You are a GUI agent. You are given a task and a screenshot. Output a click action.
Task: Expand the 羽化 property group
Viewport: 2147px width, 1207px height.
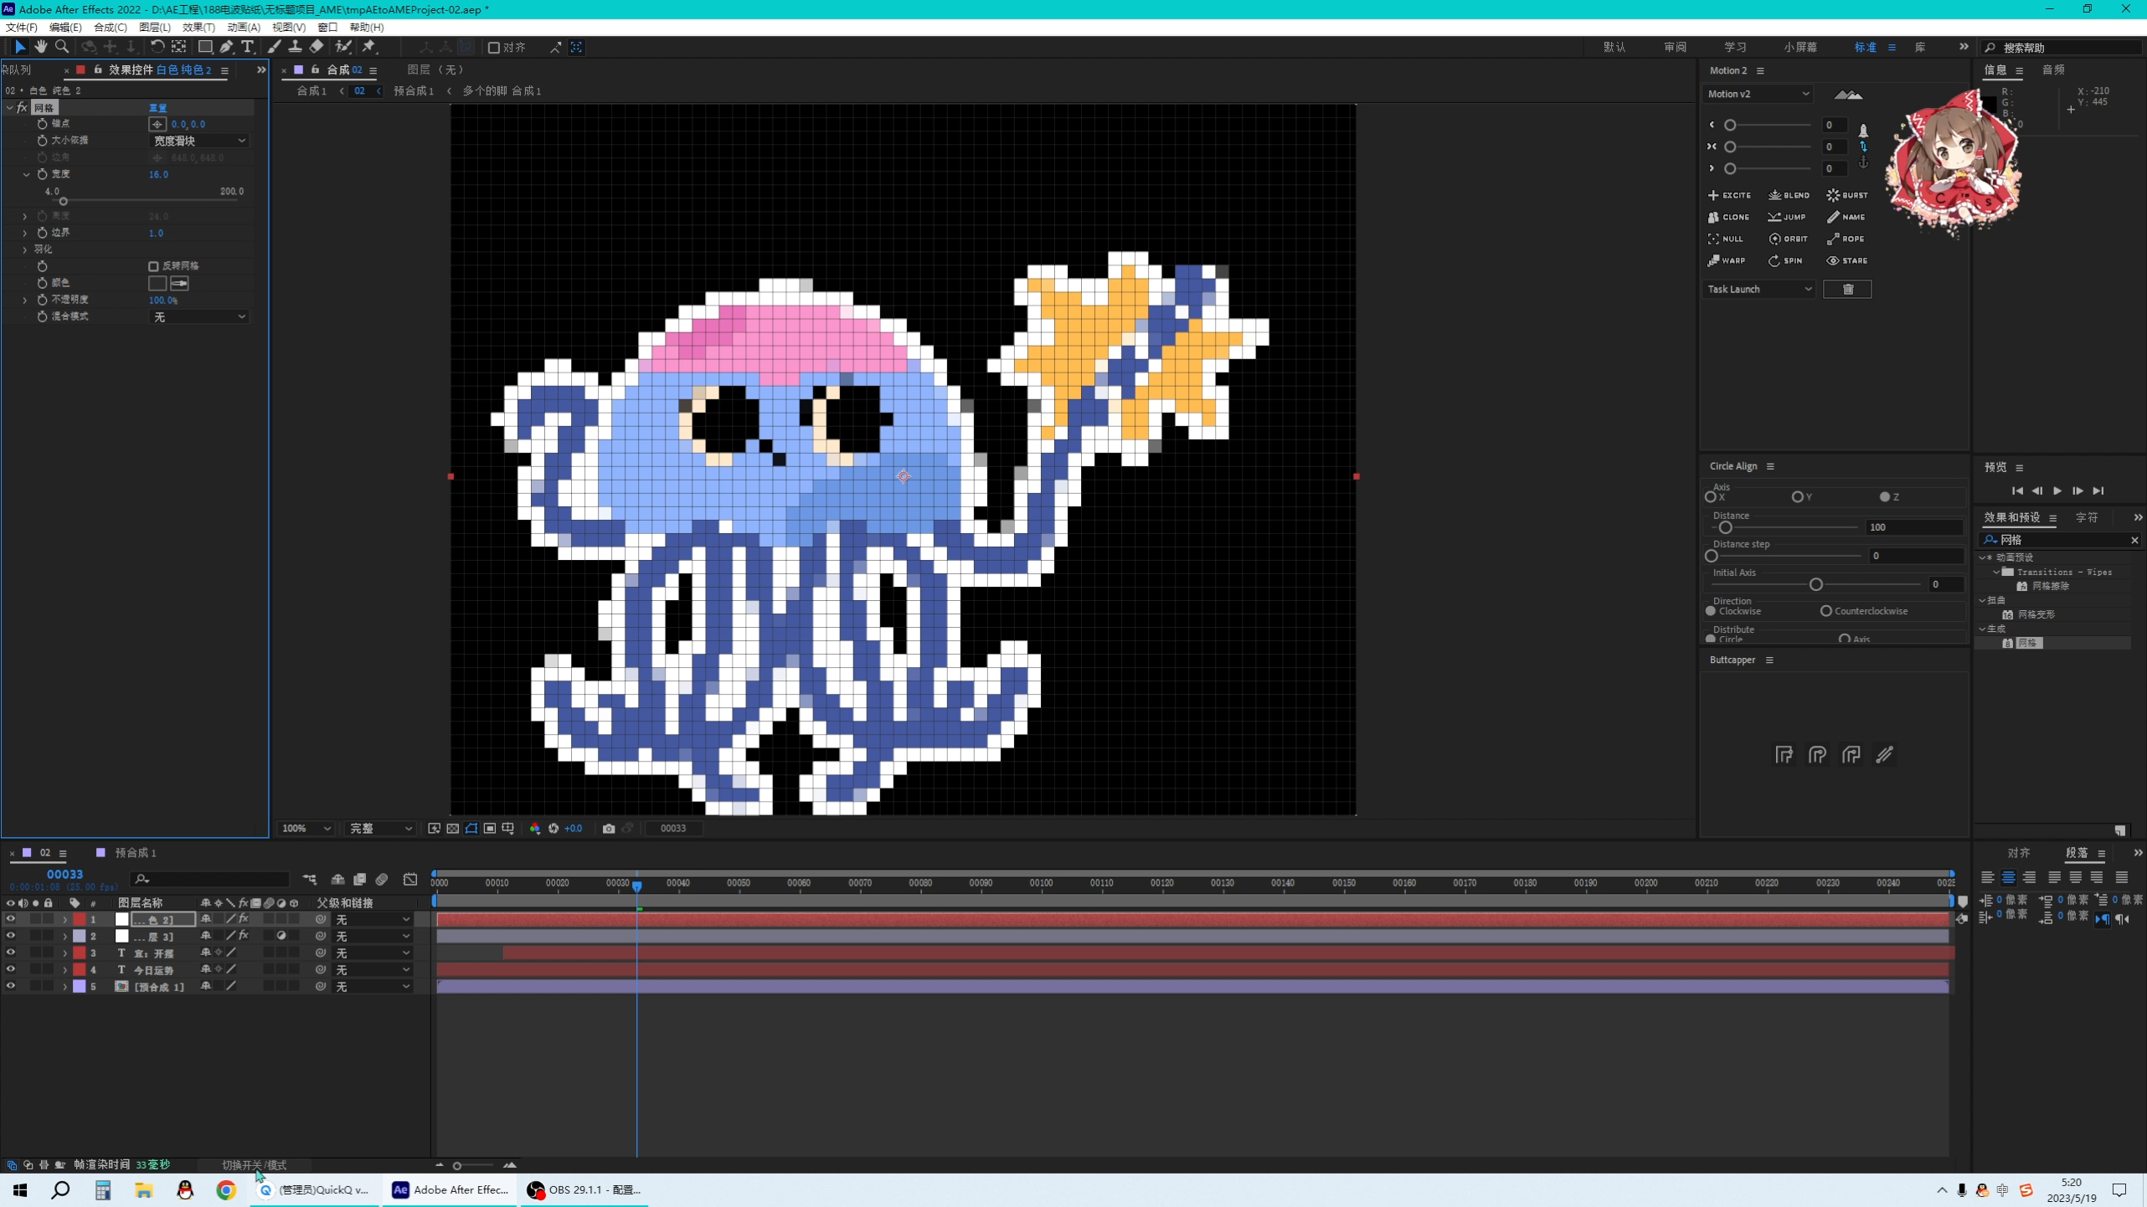point(25,249)
